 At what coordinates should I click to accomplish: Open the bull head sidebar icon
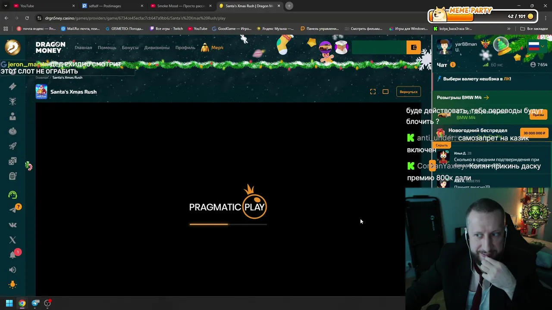[x=13, y=101]
